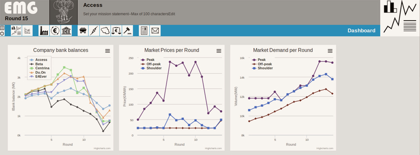Open the factory power plants icon
420x155 pixels.
(x=44, y=31)
